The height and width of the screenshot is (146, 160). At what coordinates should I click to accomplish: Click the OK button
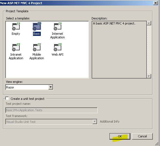click(x=120, y=136)
